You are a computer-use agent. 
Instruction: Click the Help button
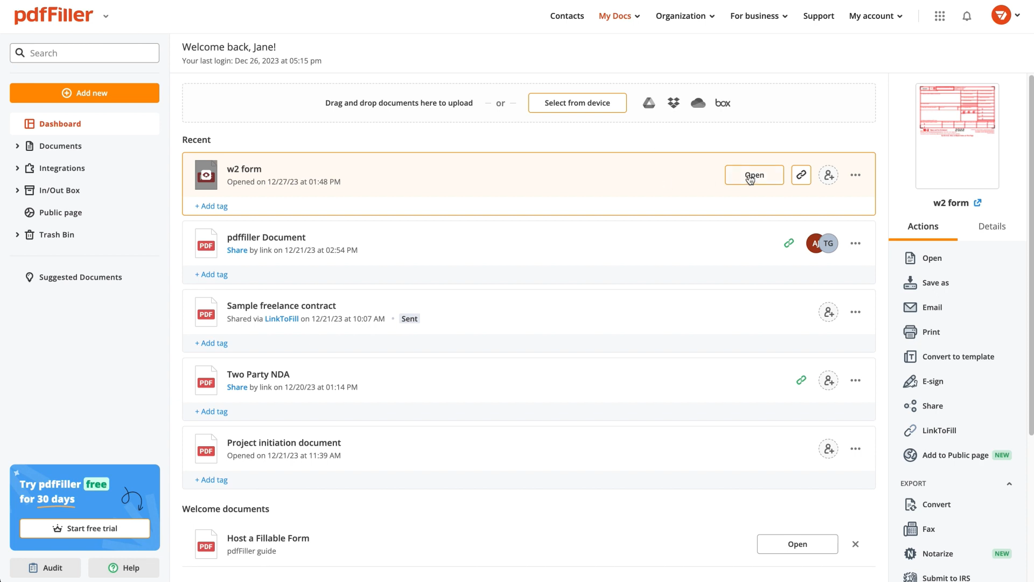click(x=124, y=568)
